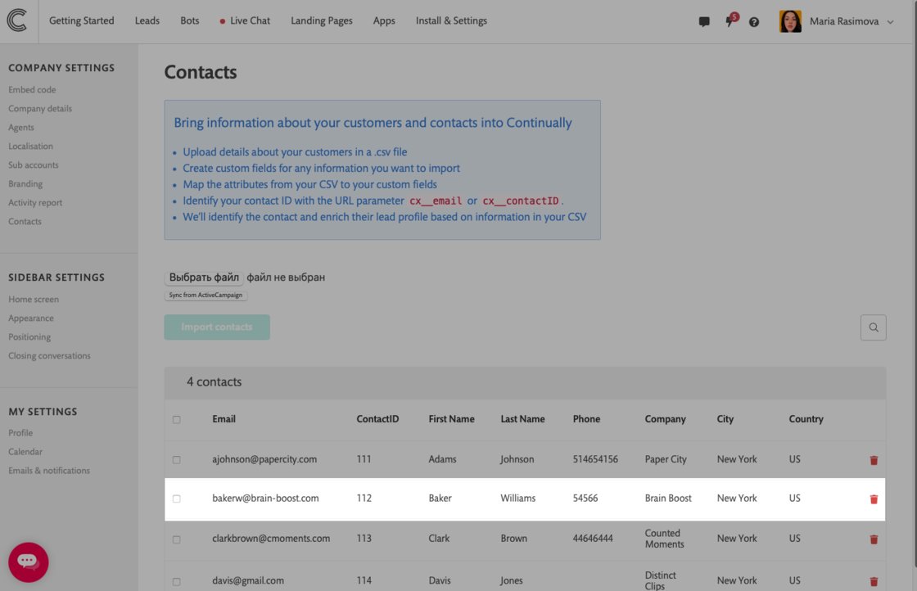Open the red chat widget bubble
This screenshot has height=591, width=917.
pos(28,562)
